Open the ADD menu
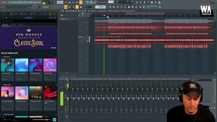The height and width of the screenshot is (122, 217). coord(16,2)
